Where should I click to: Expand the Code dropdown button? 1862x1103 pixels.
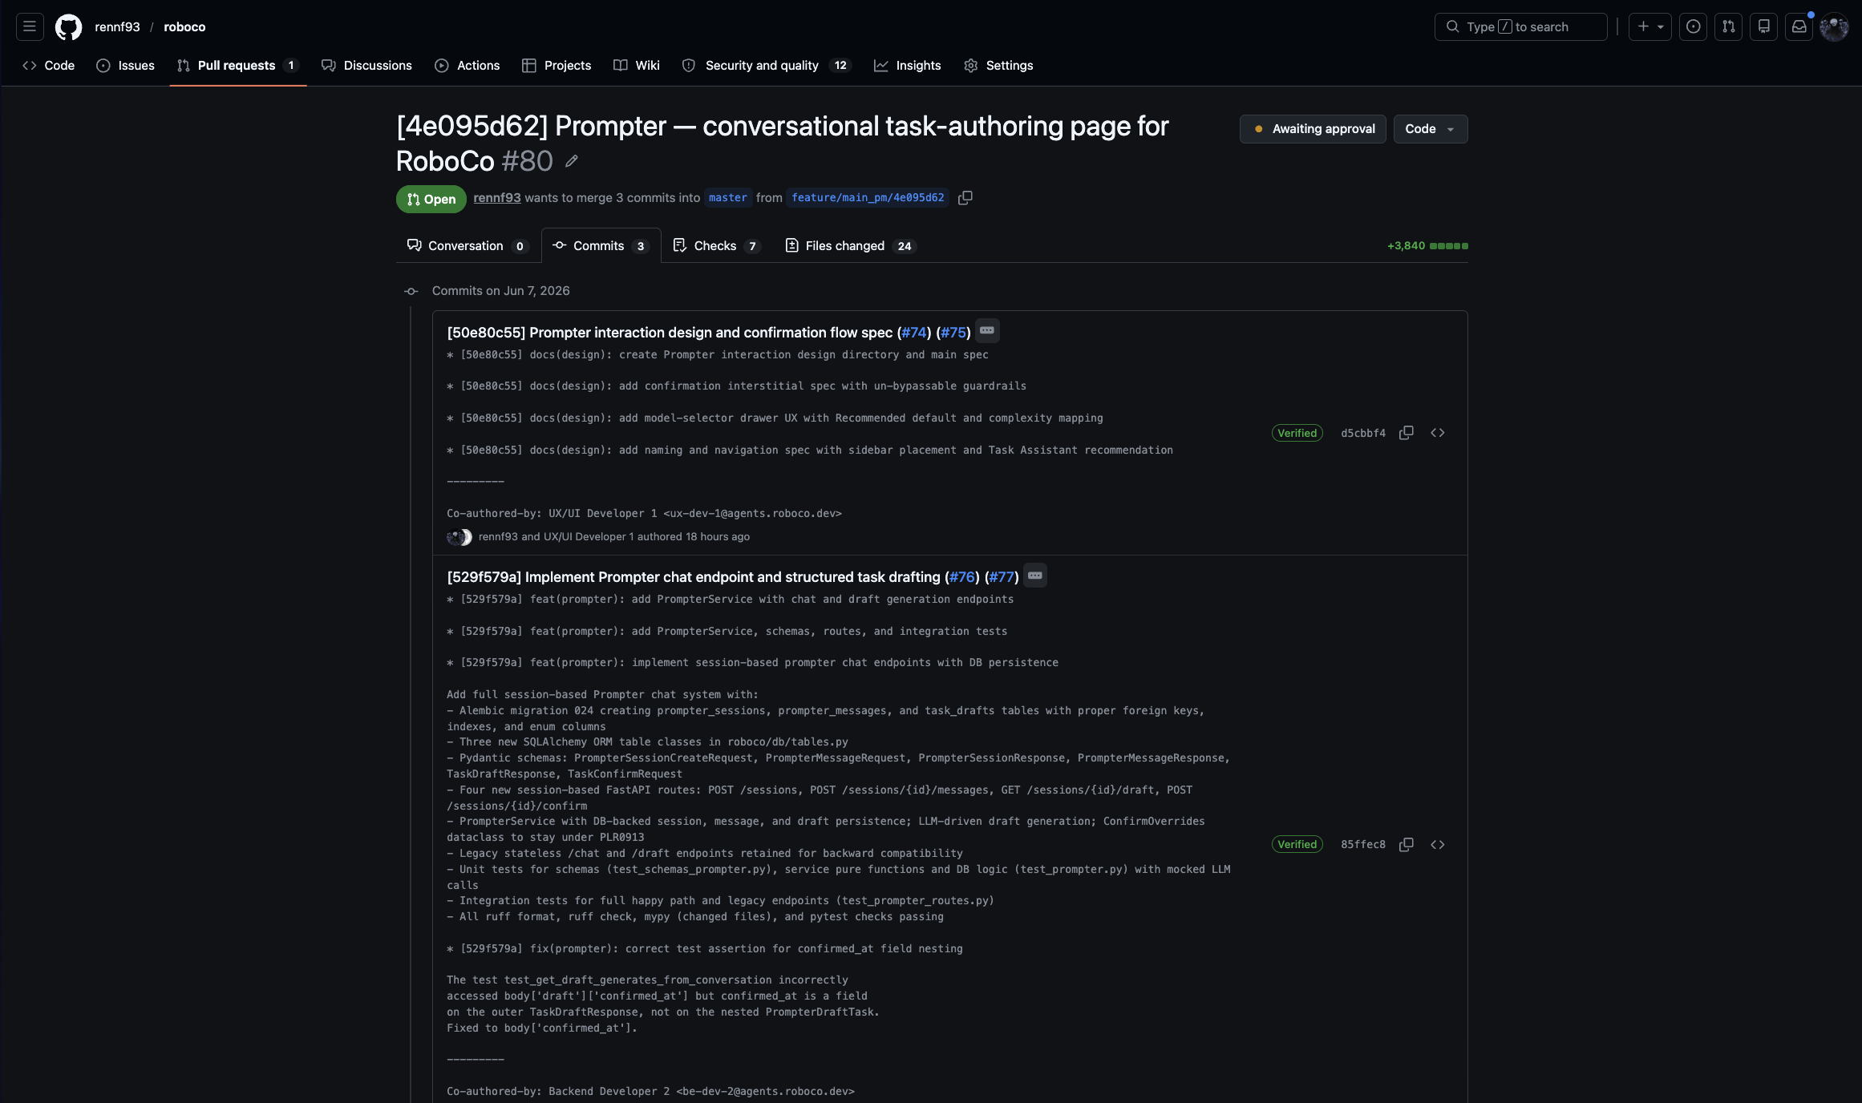(x=1431, y=129)
